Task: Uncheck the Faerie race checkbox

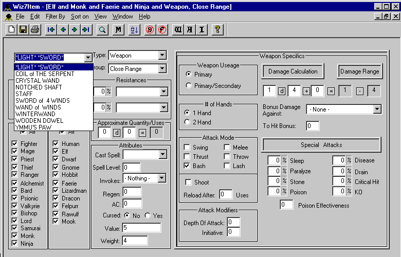Action: tap(56, 183)
